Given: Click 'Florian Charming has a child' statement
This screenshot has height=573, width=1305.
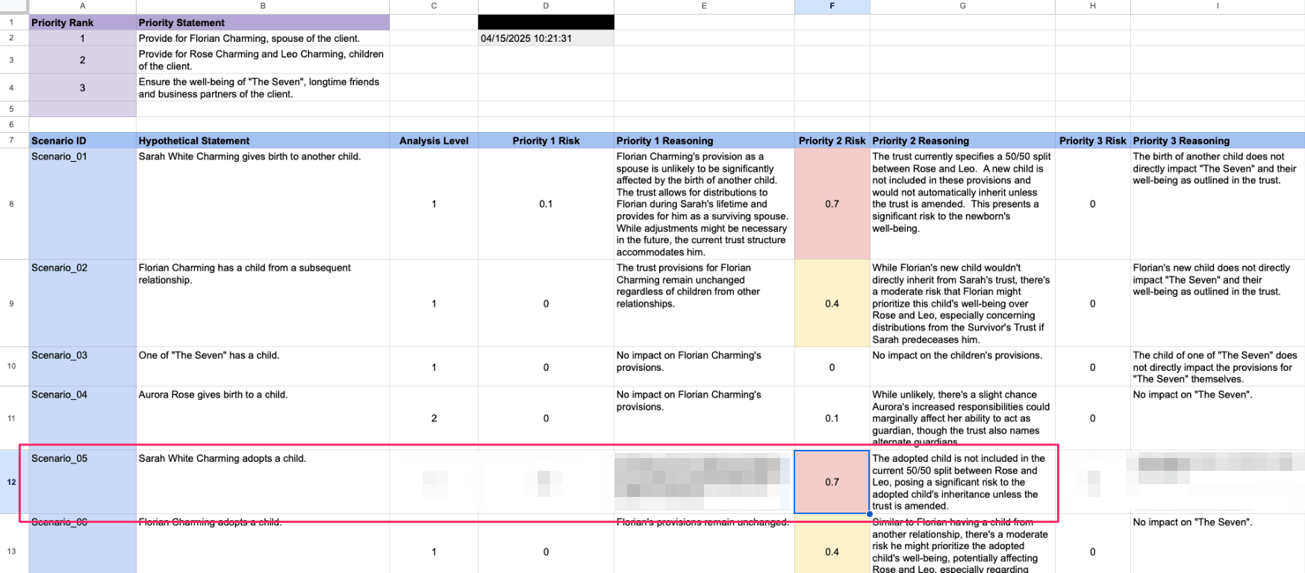Looking at the screenshot, I should coord(263,303).
